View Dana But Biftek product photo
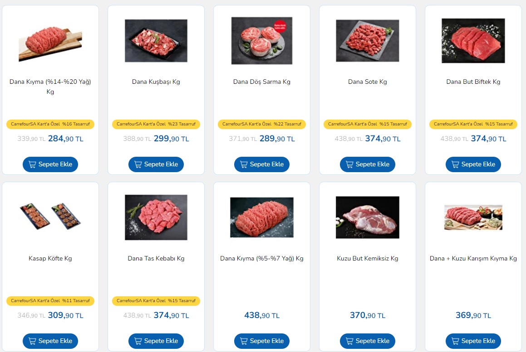The width and height of the screenshot is (526, 352). 473,40
